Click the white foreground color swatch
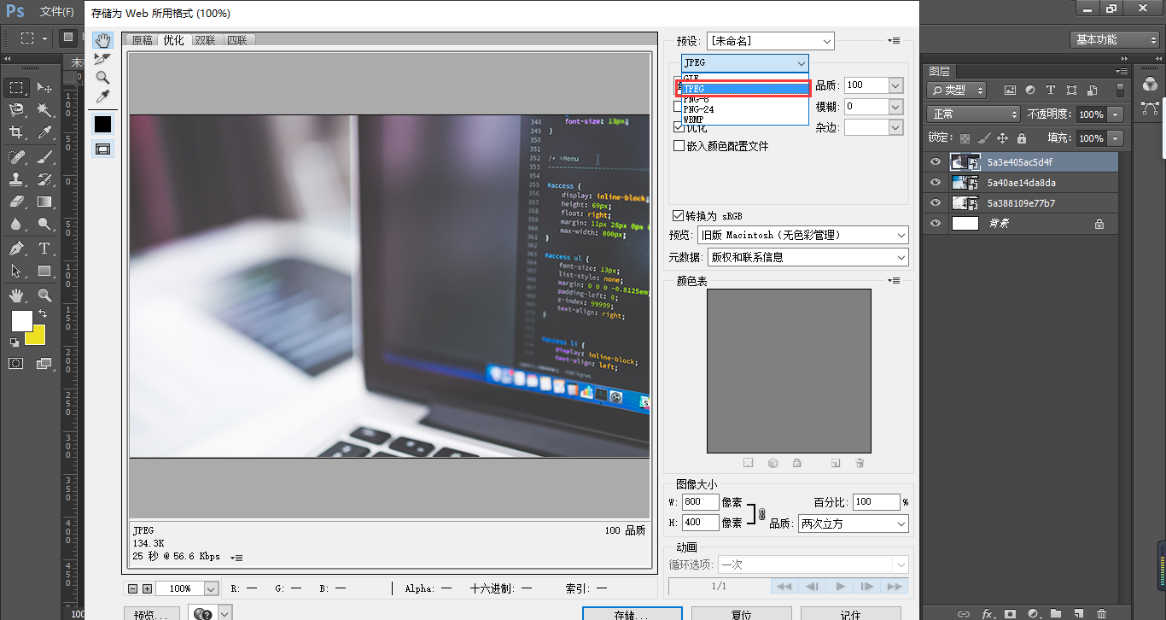 [21, 321]
